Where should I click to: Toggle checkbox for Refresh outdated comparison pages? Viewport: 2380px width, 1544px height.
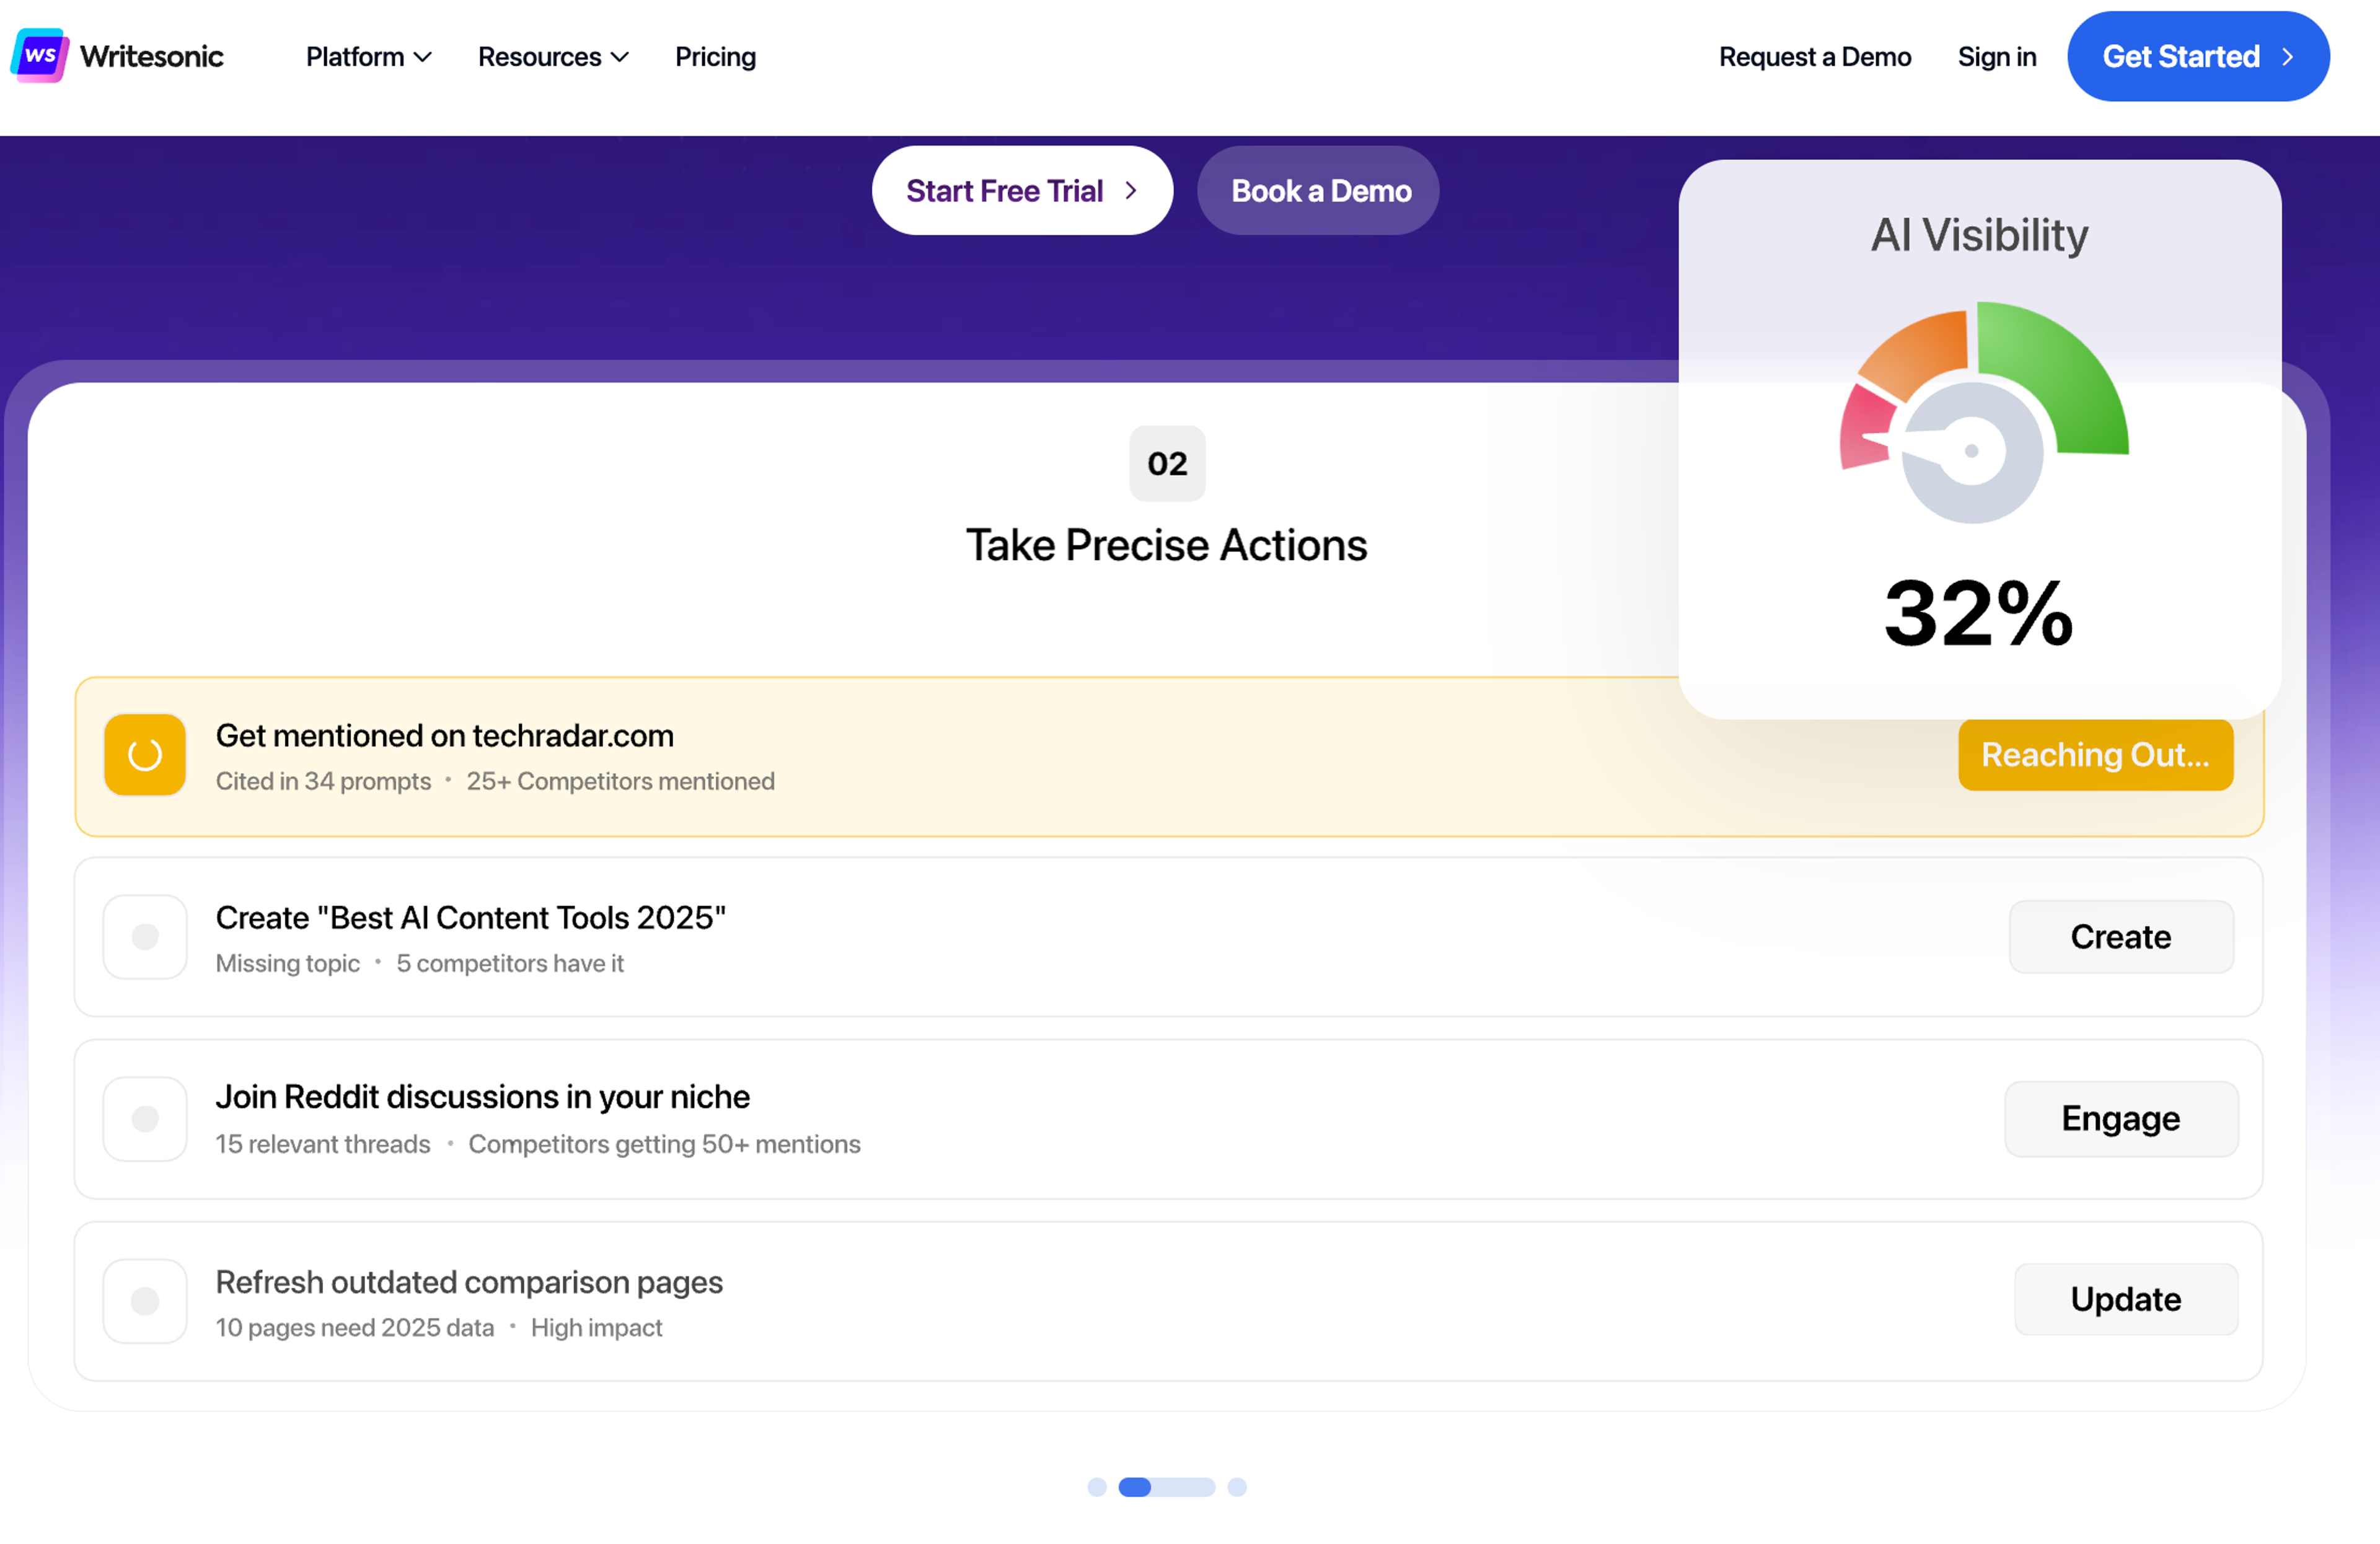(145, 1301)
